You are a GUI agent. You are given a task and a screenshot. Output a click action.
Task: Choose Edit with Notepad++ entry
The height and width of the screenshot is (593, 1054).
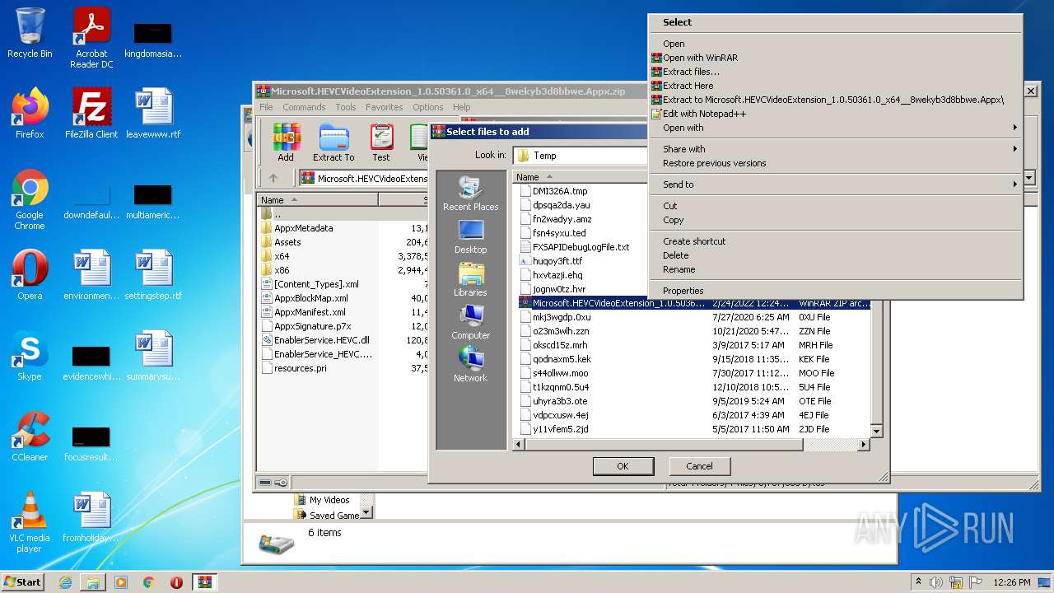tap(835, 114)
